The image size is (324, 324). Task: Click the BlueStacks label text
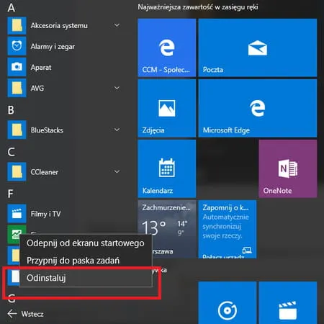click(47, 130)
